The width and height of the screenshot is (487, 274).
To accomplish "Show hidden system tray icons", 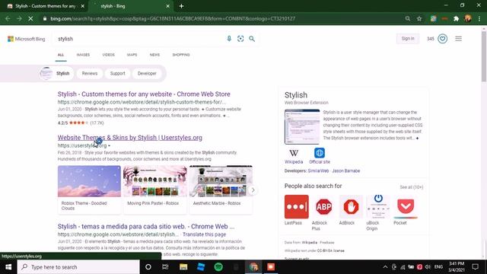I will click(385, 267).
